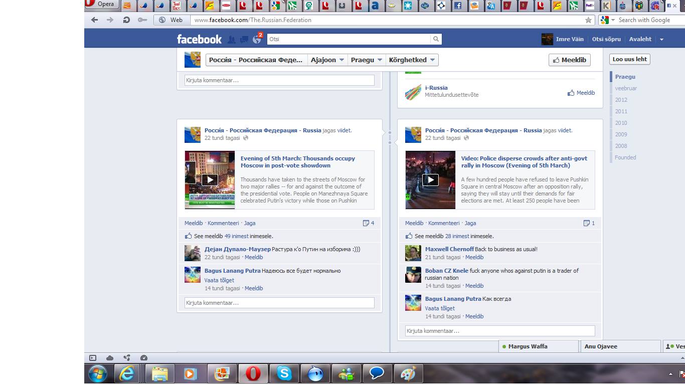
Task: Click Jaga under the Police disperse post
Action: click(x=470, y=223)
